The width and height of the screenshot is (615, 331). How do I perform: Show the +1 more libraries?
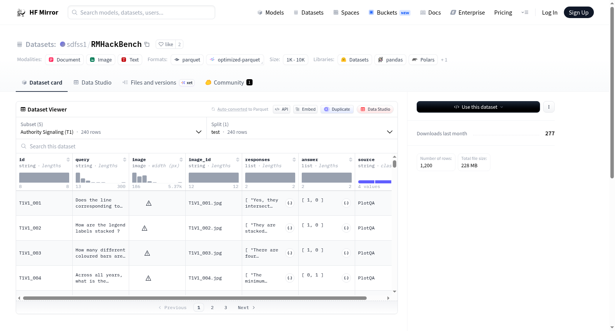(x=444, y=60)
